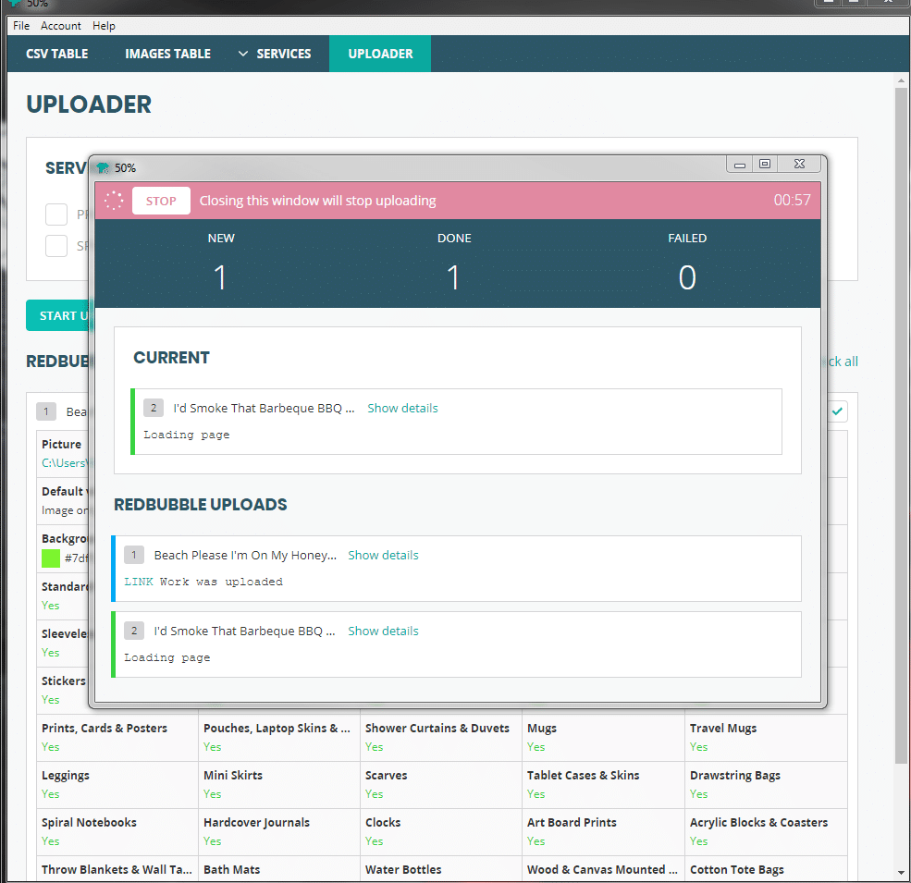Open the Account menu
Image resolution: width=911 pixels, height=883 pixels.
pos(60,26)
